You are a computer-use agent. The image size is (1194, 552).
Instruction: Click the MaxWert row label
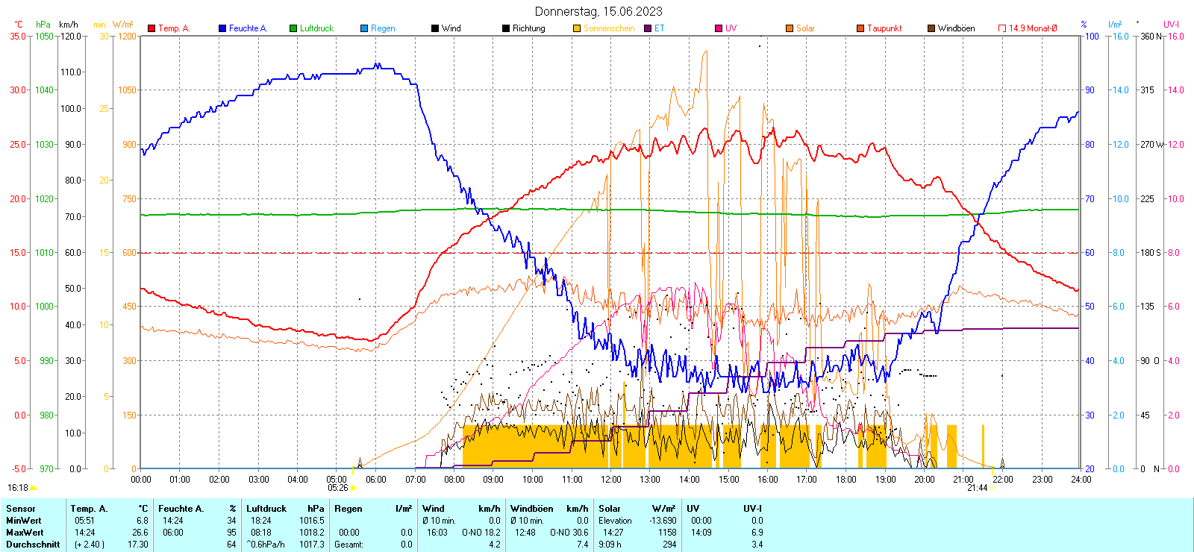(x=25, y=533)
